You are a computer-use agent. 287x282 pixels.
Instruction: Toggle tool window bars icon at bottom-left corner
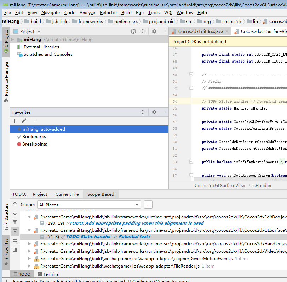click(7, 281)
